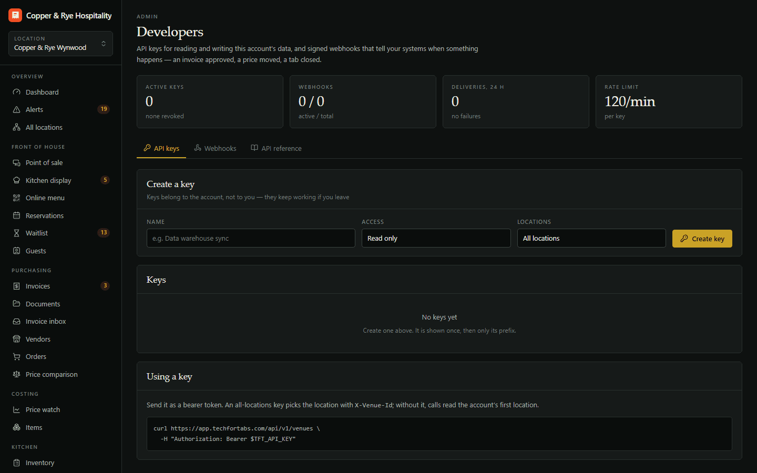Click the Price comparison scales icon

click(16, 375)
